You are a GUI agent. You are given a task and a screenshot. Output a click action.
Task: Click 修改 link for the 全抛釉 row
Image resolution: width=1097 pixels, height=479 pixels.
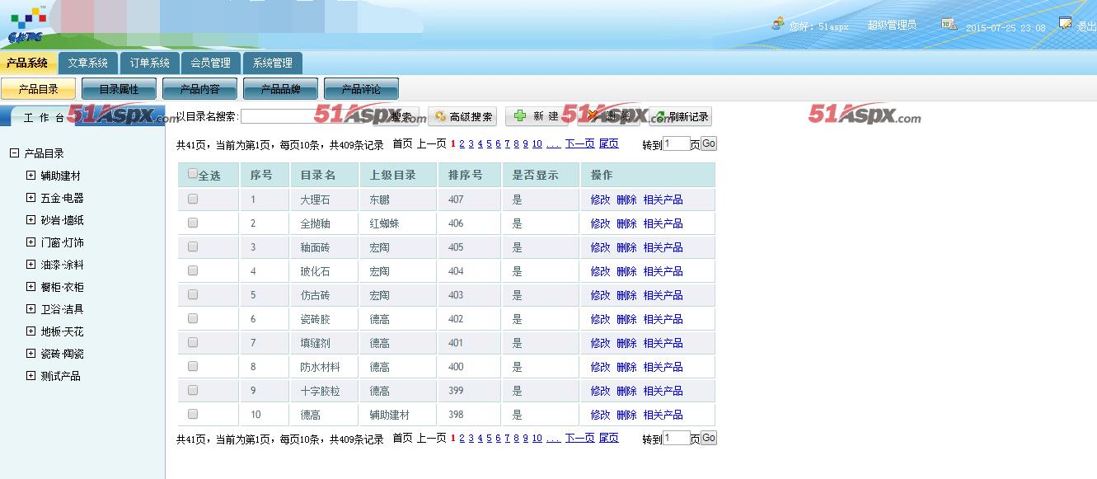600,223
